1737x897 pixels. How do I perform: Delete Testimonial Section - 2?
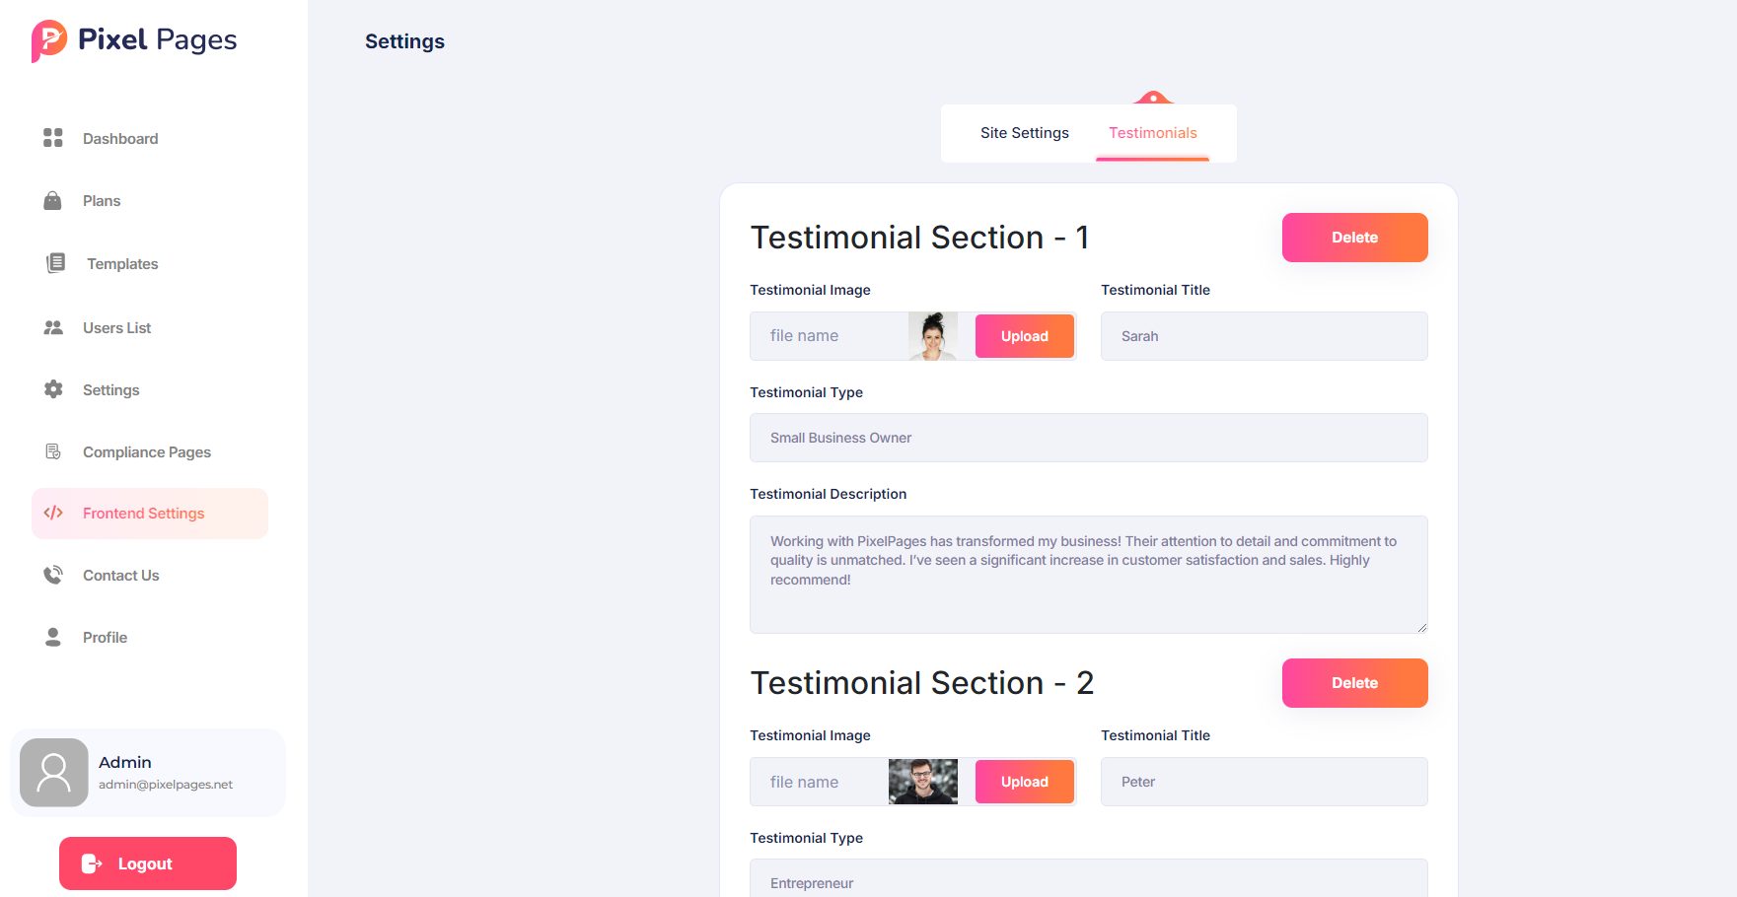tap(1354, 683)
